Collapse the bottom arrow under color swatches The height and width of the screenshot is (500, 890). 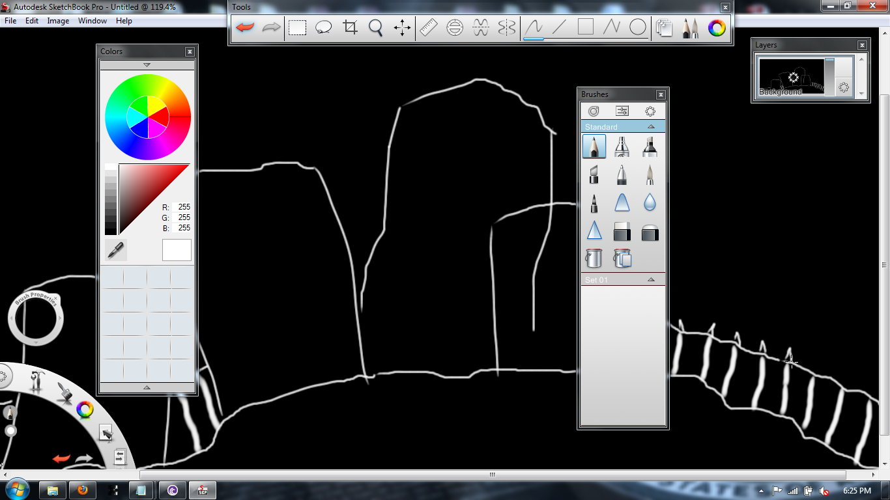[147, 387]
